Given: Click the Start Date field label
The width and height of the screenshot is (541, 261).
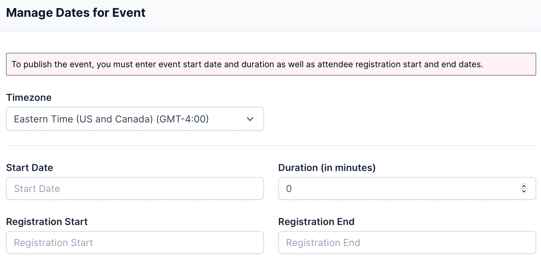Looking at the screenshot, I should click(x=29, y=168).
